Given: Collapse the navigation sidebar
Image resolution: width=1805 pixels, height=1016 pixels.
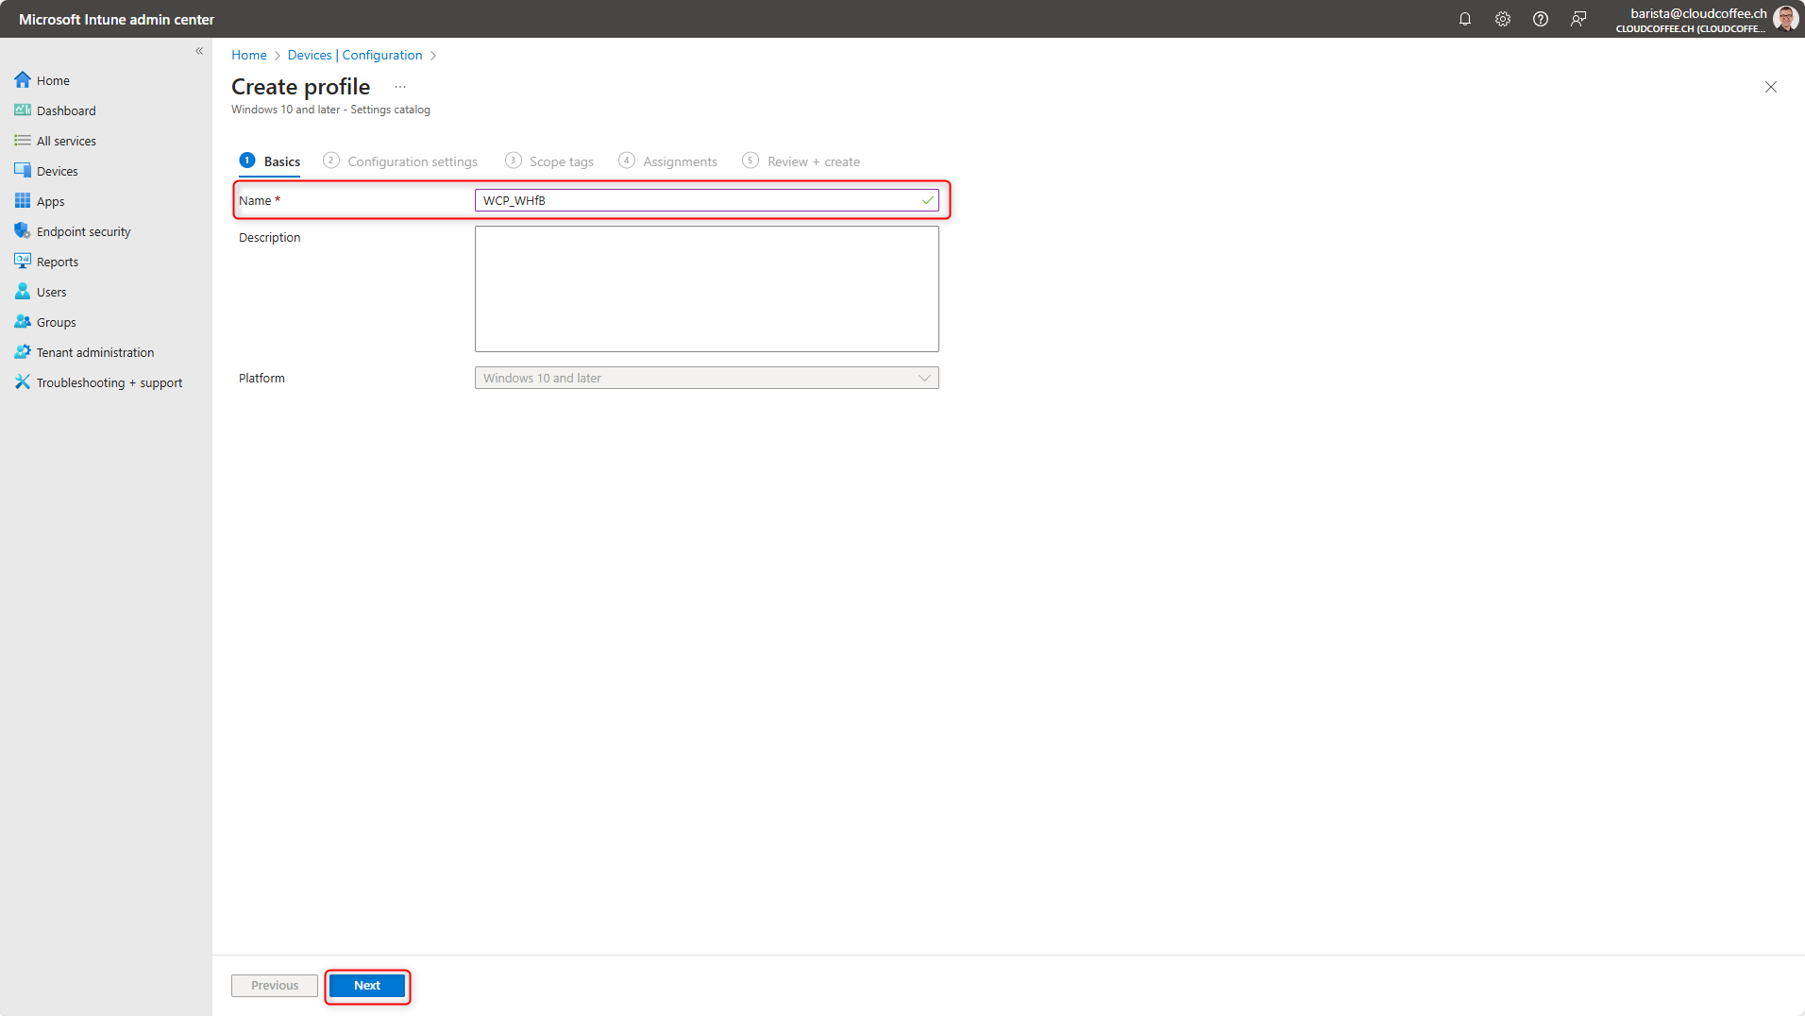Looking at the screenshot, I should pyautogui.click(x=199, y=51).
